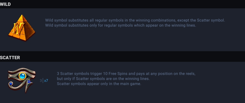Click the 3 symbol count beside the eye
Screen dimensions: 245x103
tap(41, 81)
